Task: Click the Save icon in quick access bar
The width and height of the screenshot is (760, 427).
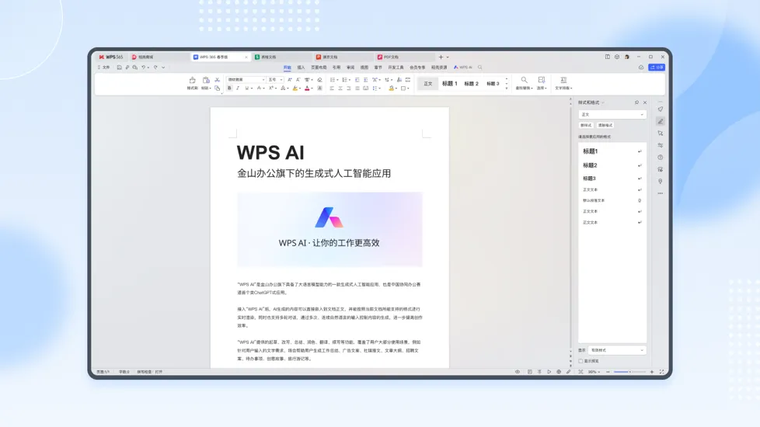Action: point(119,68)
